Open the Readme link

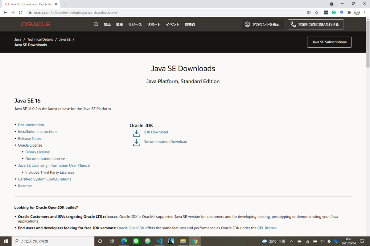click(x=25, y=186)
